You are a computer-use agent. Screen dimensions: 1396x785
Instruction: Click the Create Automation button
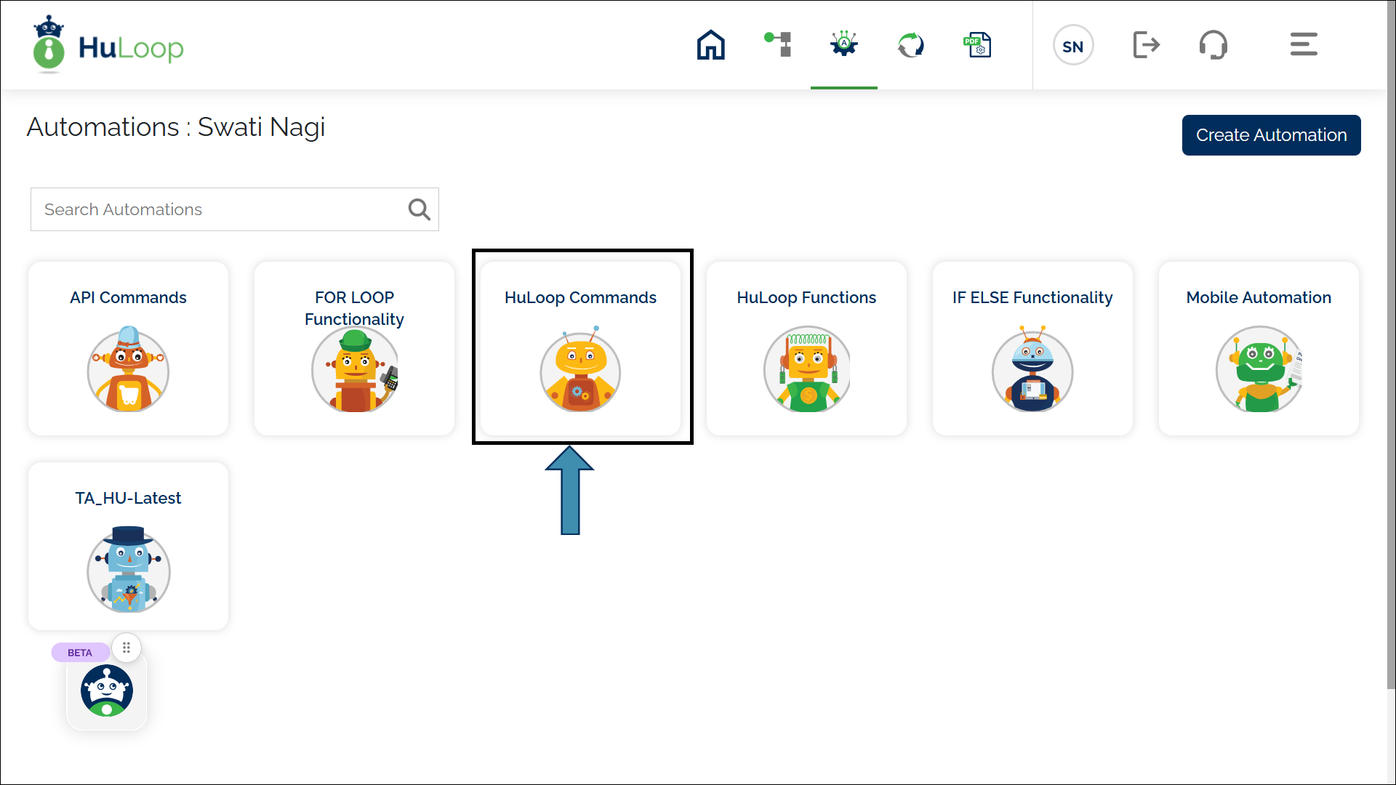[1271, 135]
